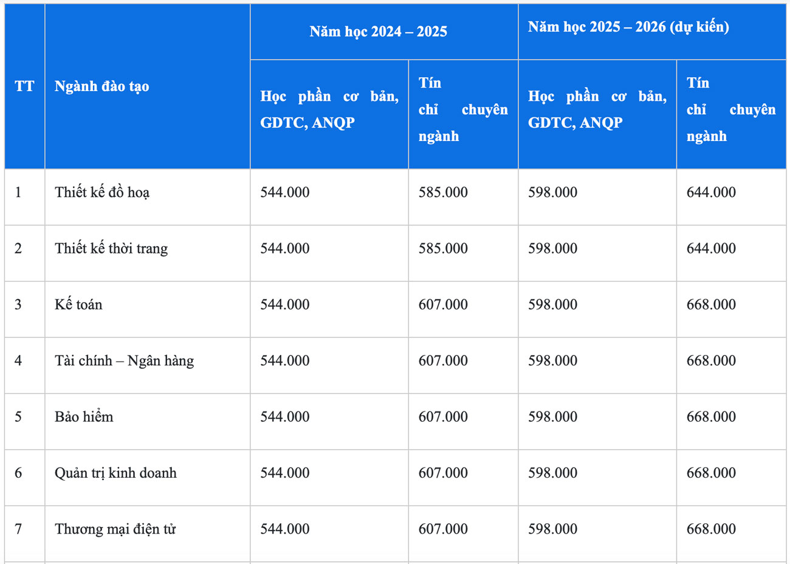Click 585.000 in the Thiết kế đồ hoạ row
The height and width of the screenshot is (564, 790).
pyautogui.click(x=443, y=193)
